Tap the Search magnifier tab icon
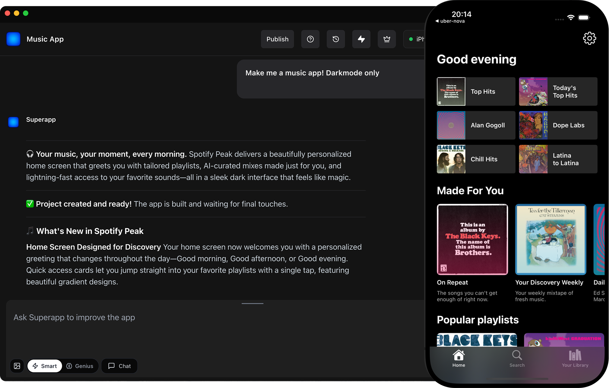The width and height of the screenshot is (609, 388). (517, 355)
